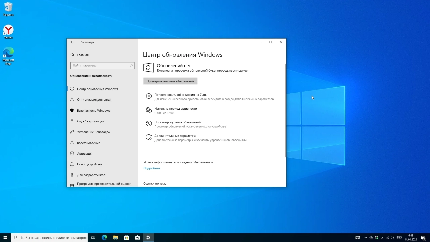The height and width of the screenshot is (242, 430).
Task: Click the settings content vertical scrollbar
Action: click(x=285, y=110)
